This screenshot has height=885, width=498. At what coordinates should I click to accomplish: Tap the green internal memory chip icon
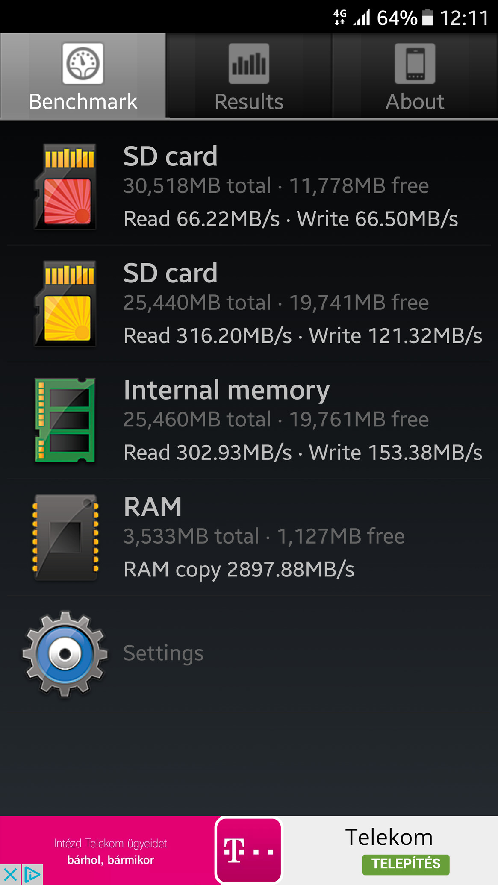click(65, 420)
